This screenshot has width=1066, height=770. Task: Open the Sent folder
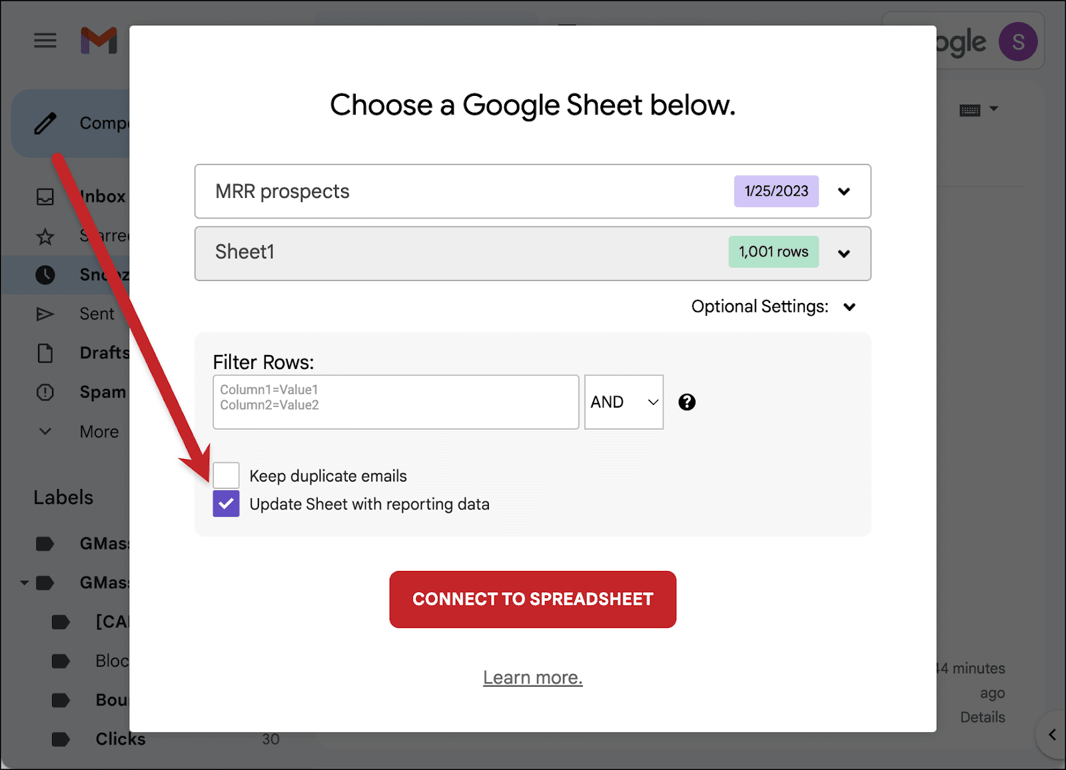pos(97,314)
